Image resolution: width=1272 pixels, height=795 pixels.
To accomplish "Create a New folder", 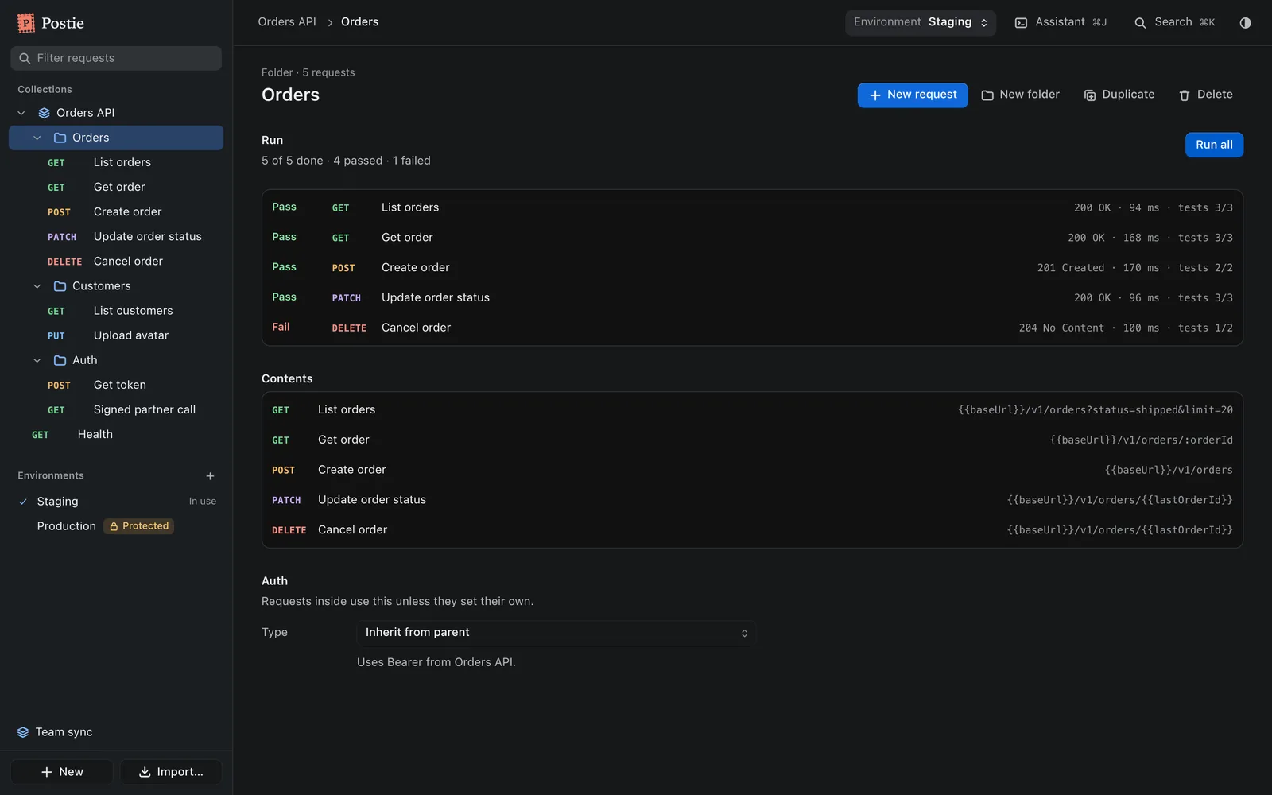I will click(1020, 95).
